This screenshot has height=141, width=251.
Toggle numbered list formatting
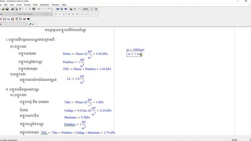[x=86, y=14]
